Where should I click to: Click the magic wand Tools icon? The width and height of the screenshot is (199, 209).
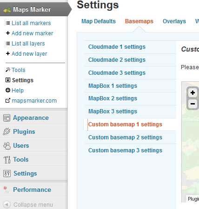tap(8, 70)
